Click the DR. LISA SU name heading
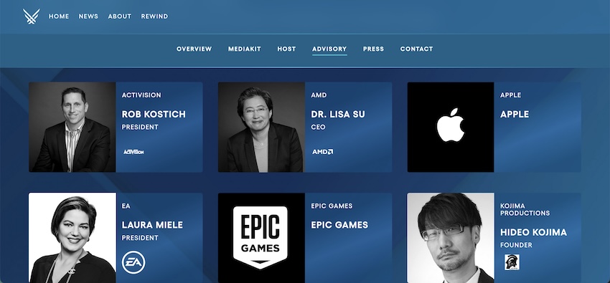Viewport: 610px width, 283px height. (338, 114)
